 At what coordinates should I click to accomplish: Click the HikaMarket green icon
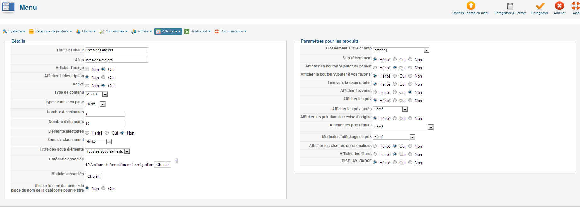(x=187, y=31)
